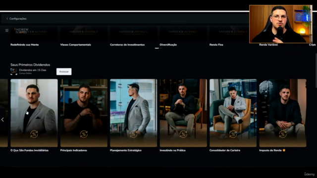The image size is (317, 178).
Task: Click the Andrew Forbes logo
Action: [x=21, y=31]
